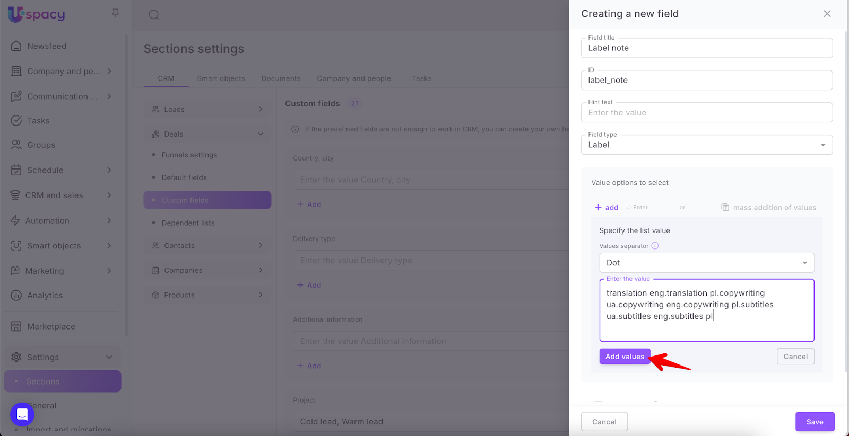Click the Newsfeed icon in sidebar
Screen dimensions: 849x436
click(16, 46)
